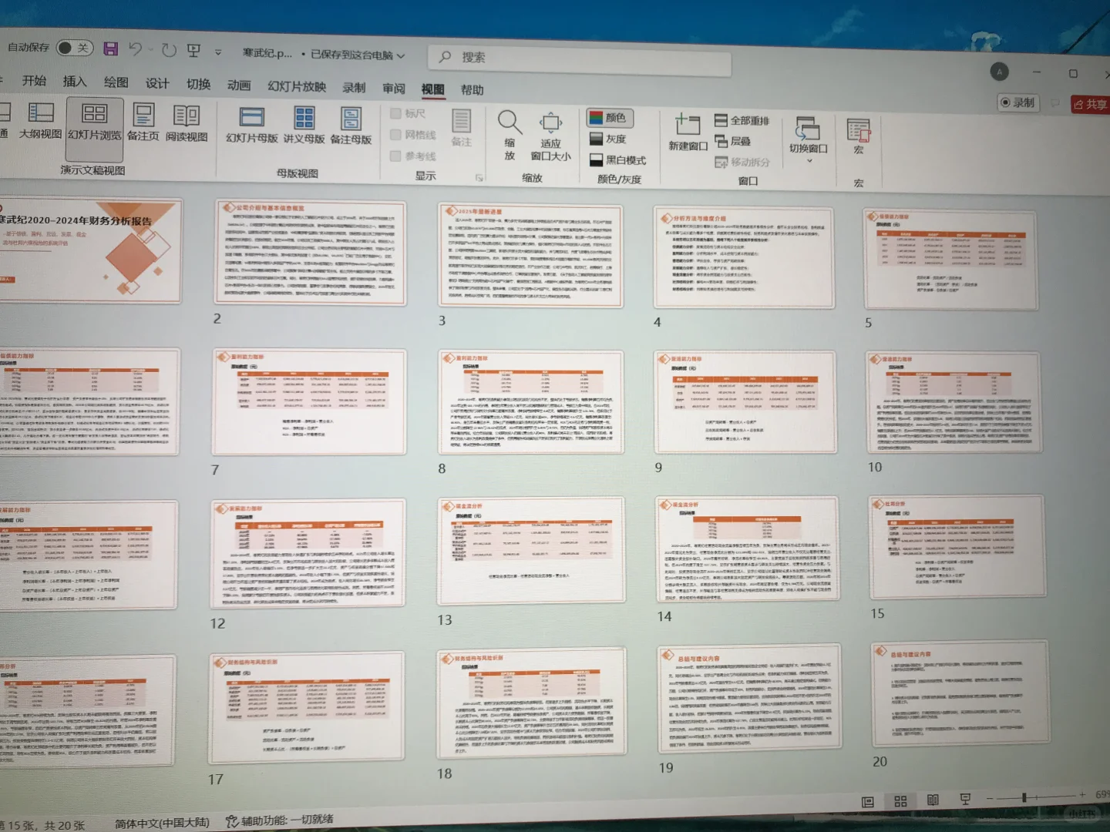This screenshot has height=832, width=1110.
Task: Start slideshow from beginning via quick access icon
Action: [193, 51]
